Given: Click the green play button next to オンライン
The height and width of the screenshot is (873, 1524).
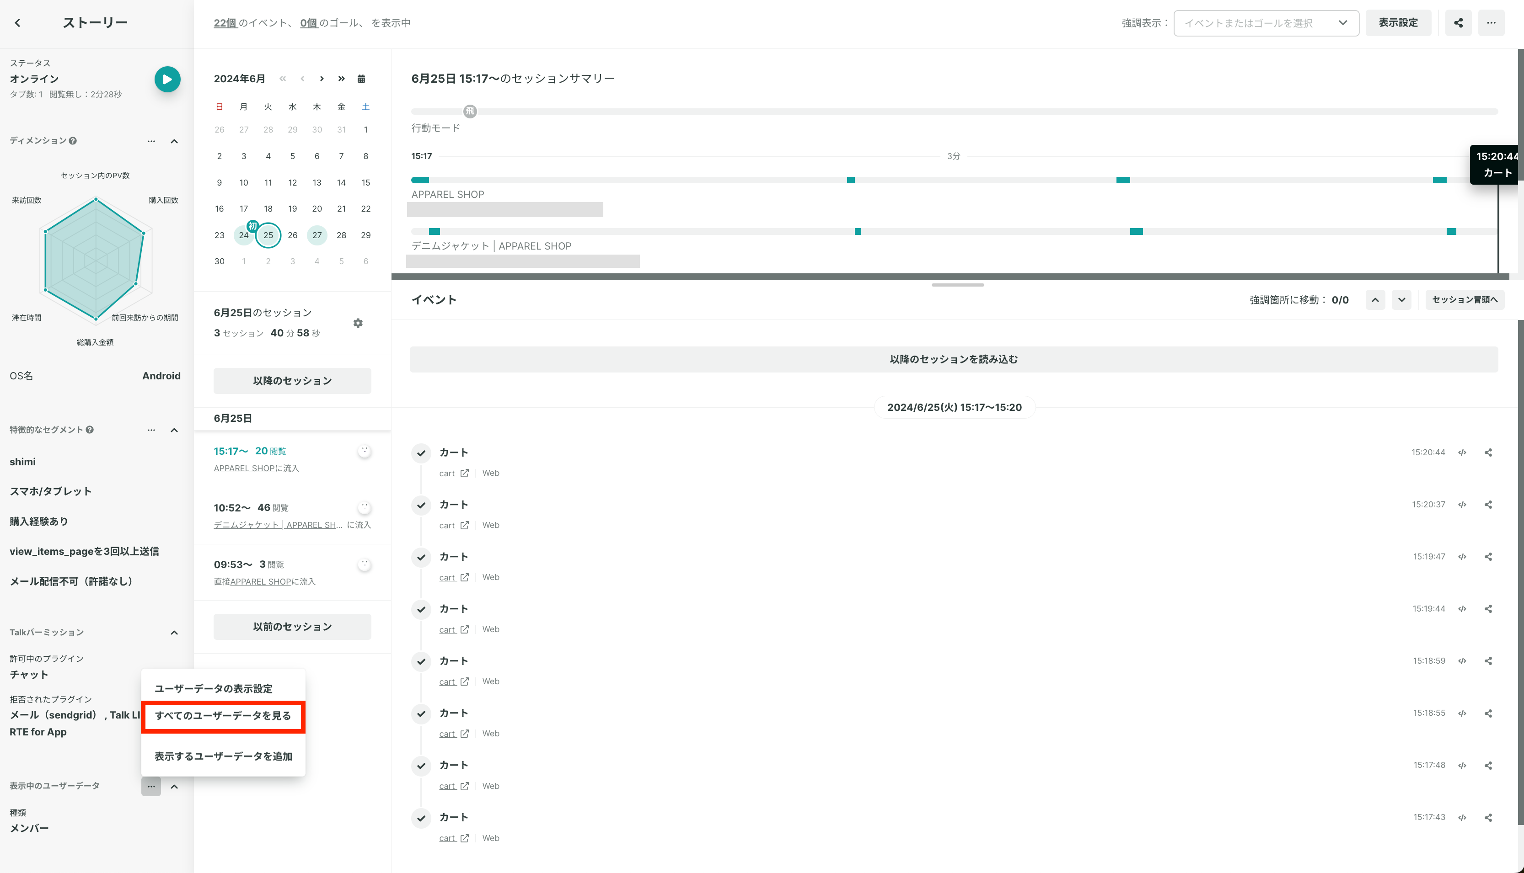Looking at the screenshot, I should pyautogui.click(x=167, y=79).
